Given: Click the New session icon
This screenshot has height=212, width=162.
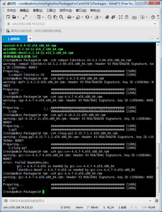Looking at the screenshot, I should (8, 17).
